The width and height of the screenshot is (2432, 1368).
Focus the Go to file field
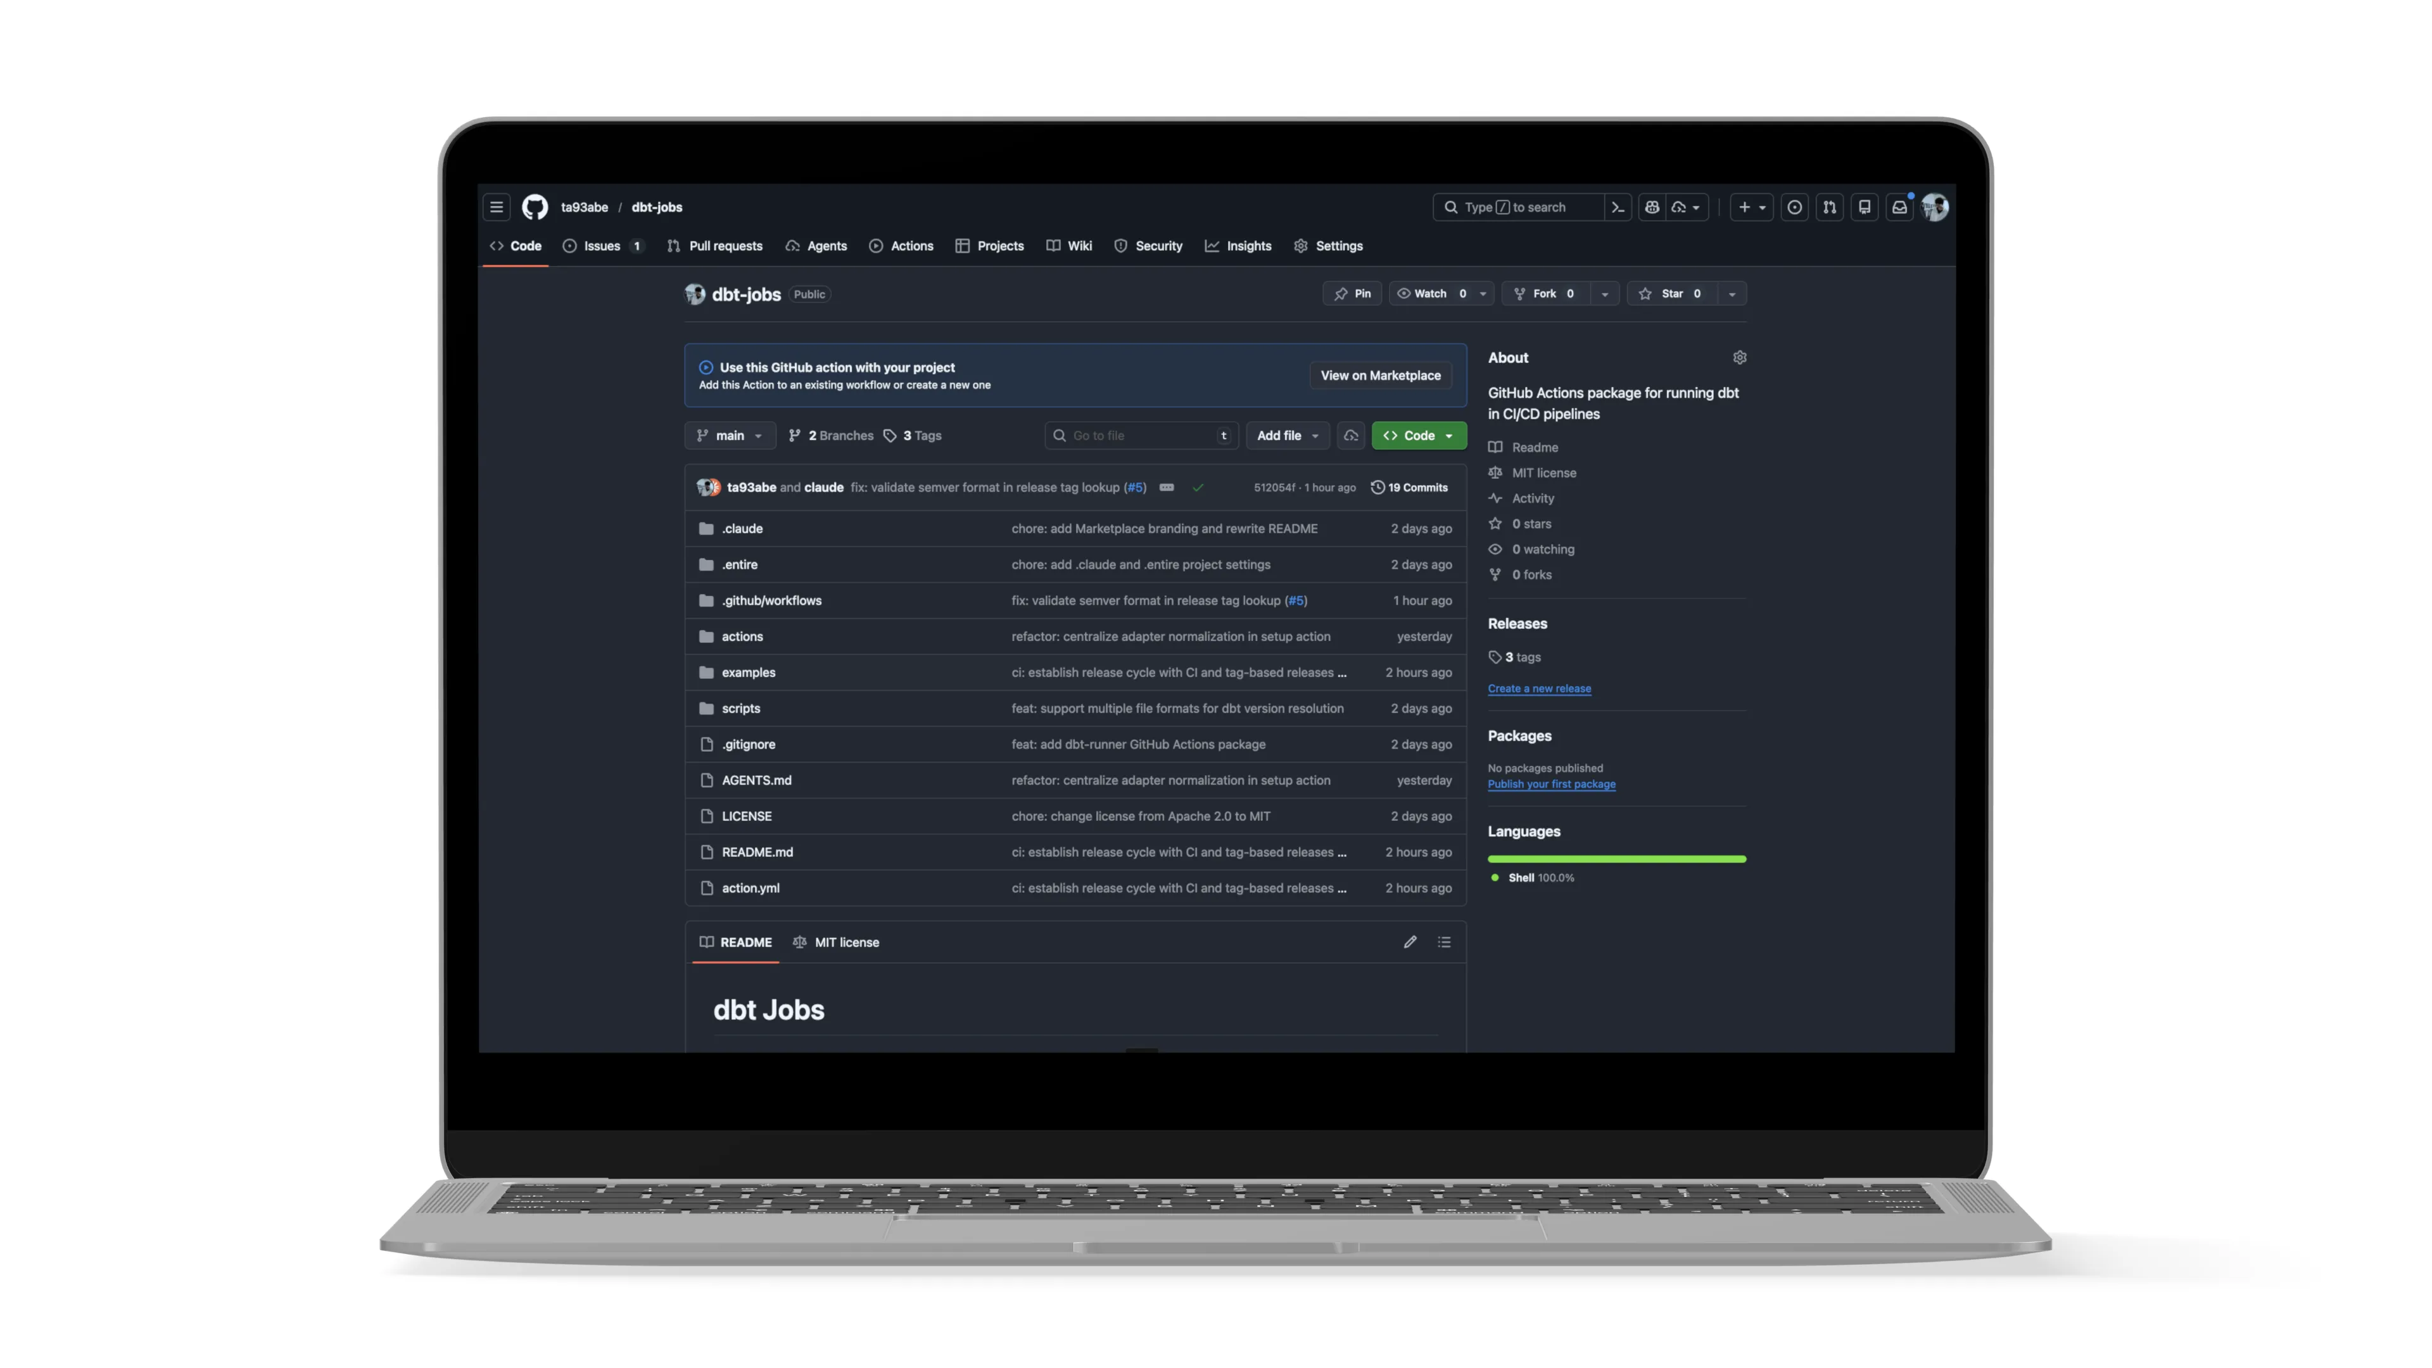point(1141,435)
